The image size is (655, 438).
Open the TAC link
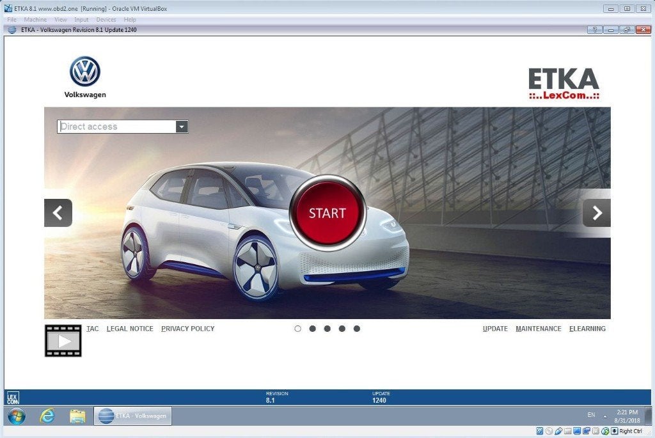tap(93, 329)
